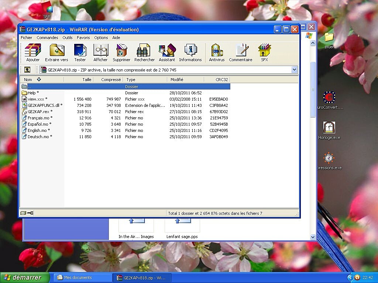Viewport: 378px width, 283px height.
Task: Sort files by the Compressé column
Action: click(x=108, y=80)
